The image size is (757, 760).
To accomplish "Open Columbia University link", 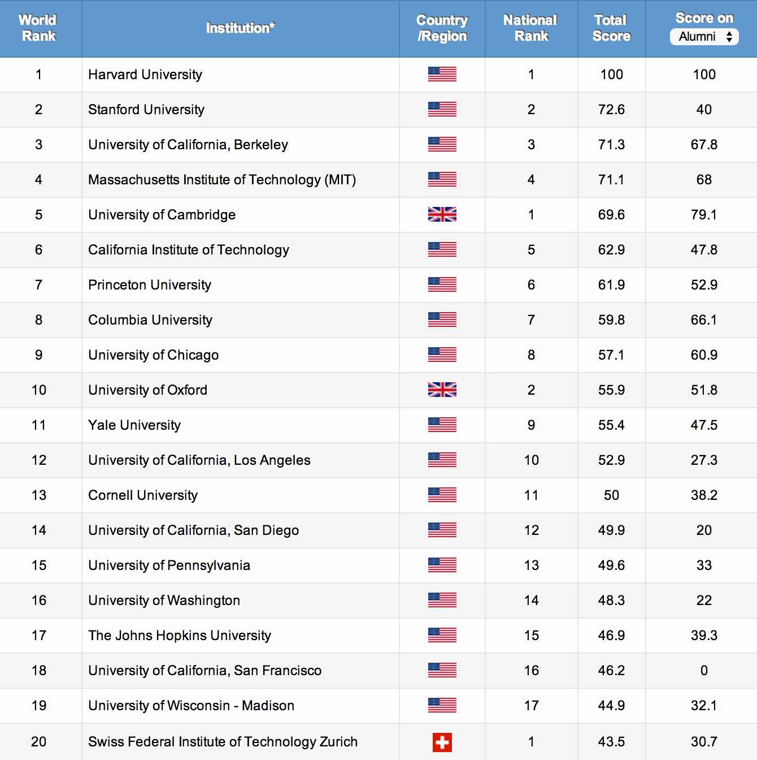I will point(150,320).
